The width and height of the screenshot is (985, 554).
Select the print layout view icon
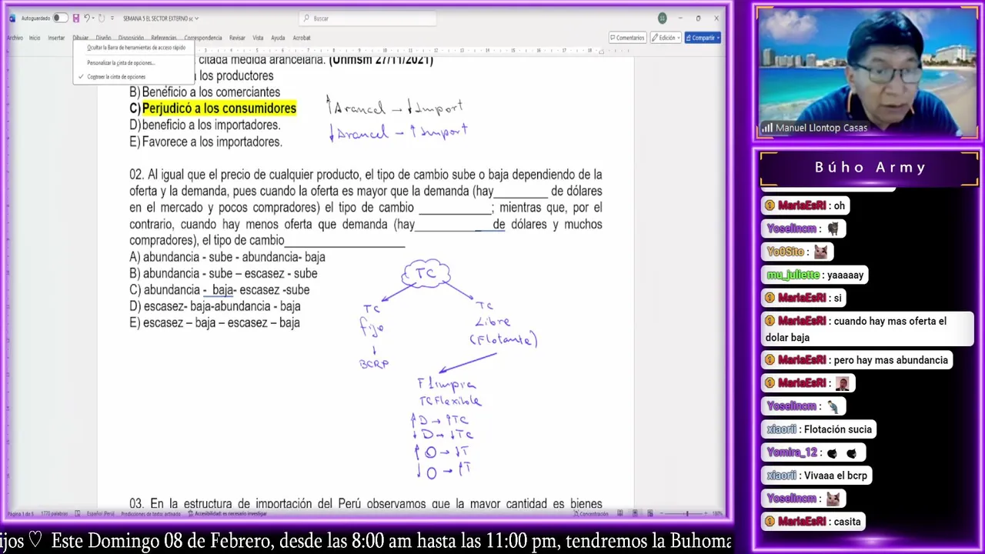click(635, 513)
